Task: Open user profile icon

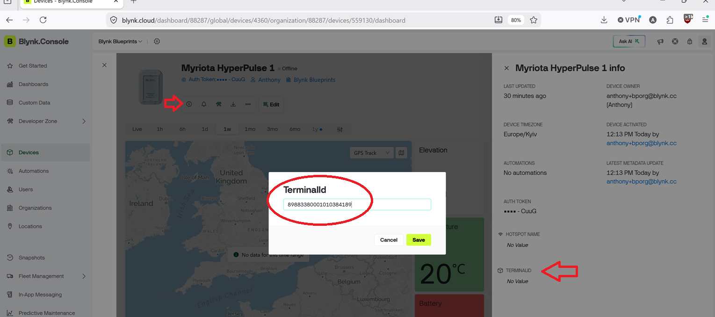Action: (704, 41)
